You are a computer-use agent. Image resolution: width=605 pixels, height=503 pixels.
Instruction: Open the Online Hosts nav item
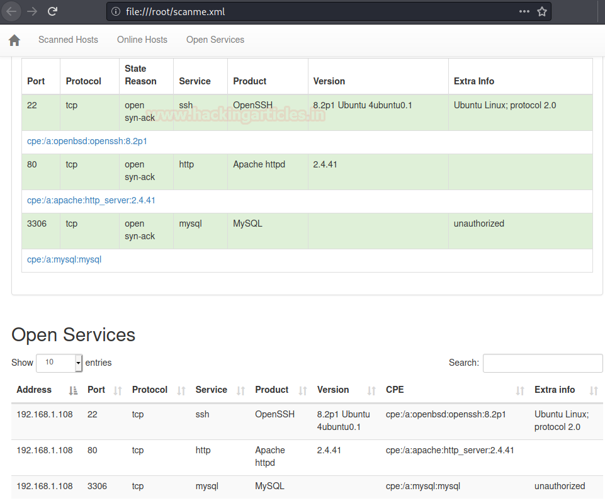pyautogui.click(x=142, y=40)
